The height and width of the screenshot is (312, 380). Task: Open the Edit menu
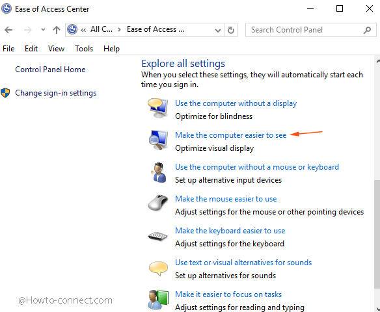[31, 49]
